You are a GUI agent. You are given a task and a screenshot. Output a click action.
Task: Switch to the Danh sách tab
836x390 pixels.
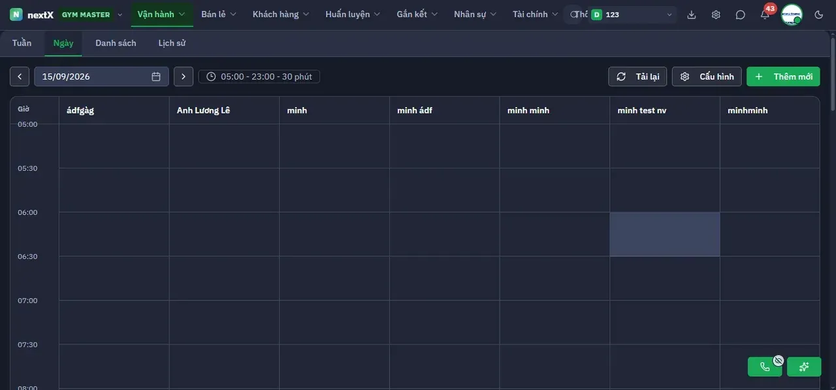click(x=116, y=43)
